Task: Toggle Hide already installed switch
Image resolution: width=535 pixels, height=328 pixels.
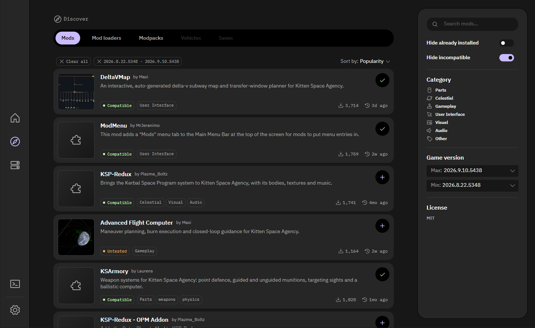Action: tap(507, 43)
